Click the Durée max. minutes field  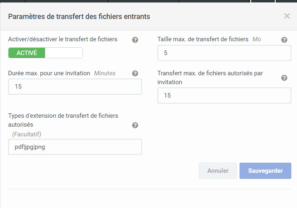75,87
